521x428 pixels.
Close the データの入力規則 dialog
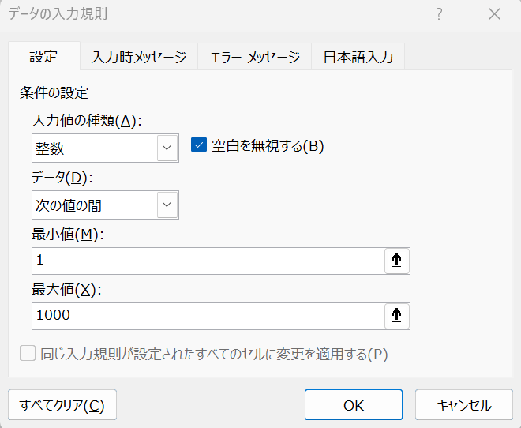(494, 14)
